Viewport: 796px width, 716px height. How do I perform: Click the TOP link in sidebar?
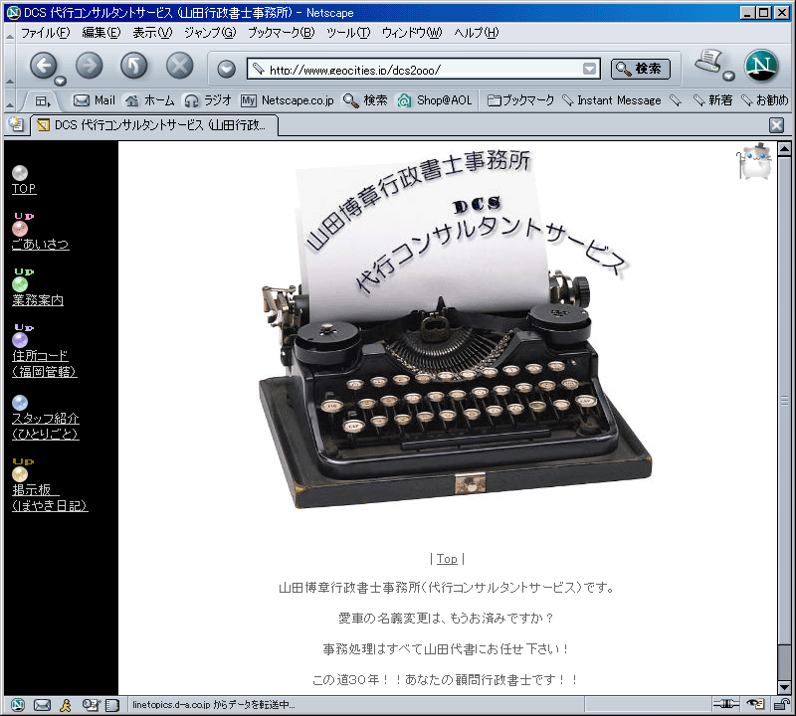coord(24,188)
